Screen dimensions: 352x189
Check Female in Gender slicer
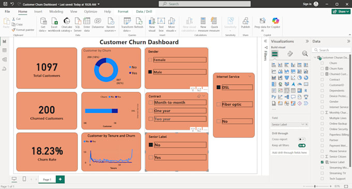[x=150, y=60]
